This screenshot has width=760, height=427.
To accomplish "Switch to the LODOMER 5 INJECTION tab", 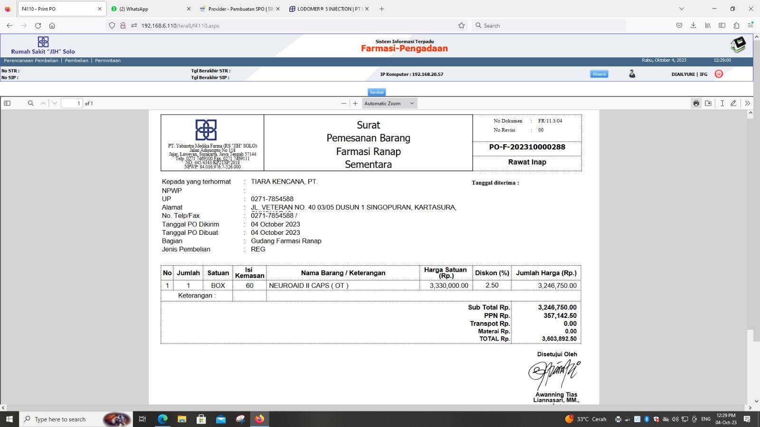I will (329, 9).
